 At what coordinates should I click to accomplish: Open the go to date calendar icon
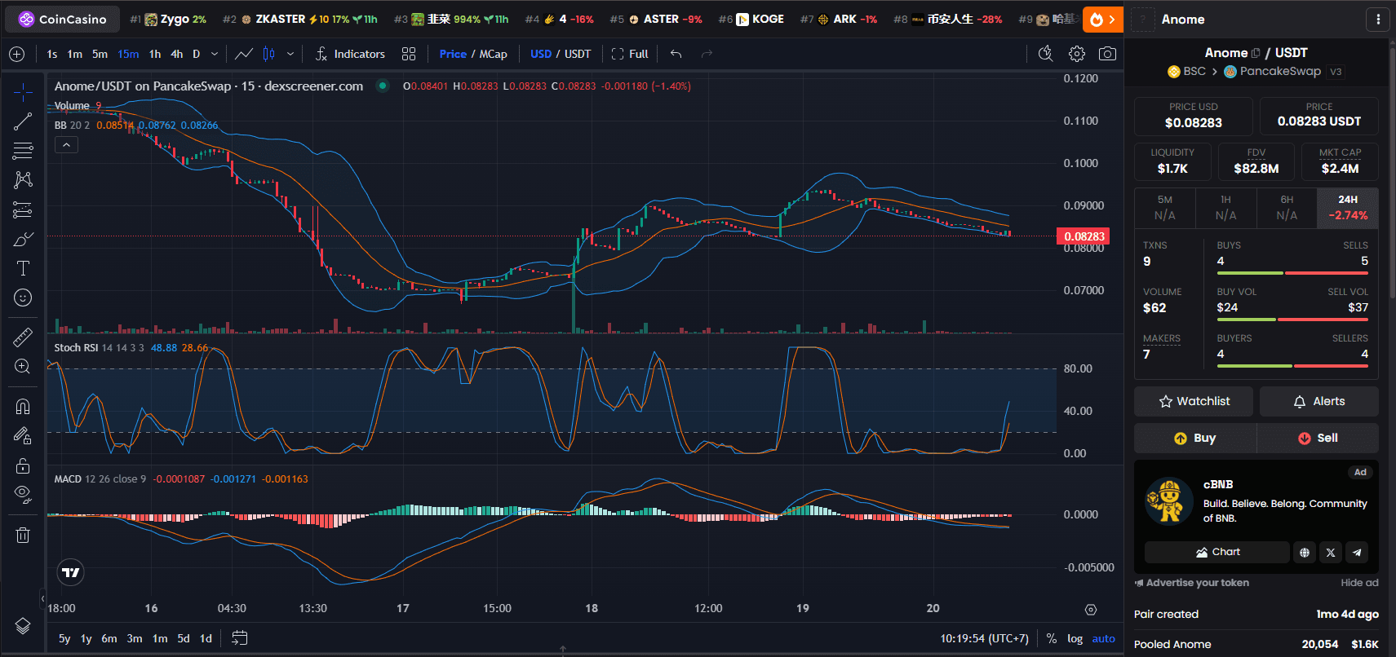[x=239, y=638]
